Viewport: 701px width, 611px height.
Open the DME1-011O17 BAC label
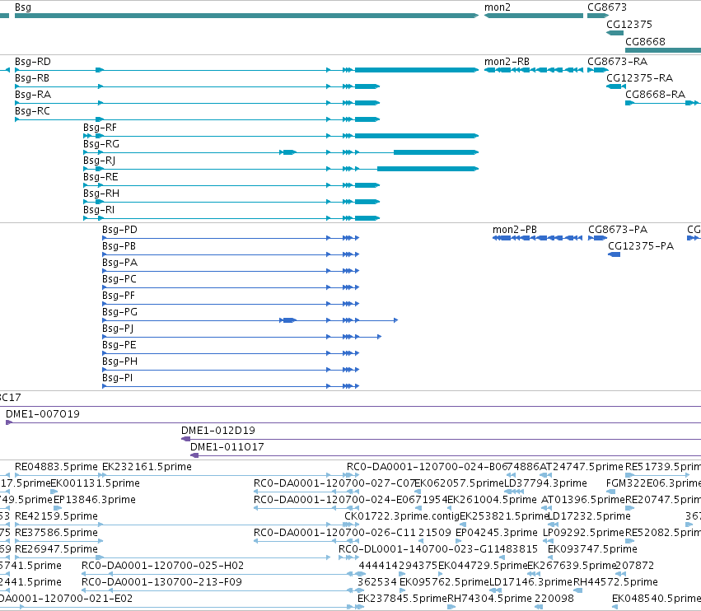click(227, 447)
